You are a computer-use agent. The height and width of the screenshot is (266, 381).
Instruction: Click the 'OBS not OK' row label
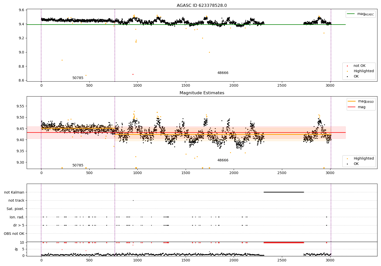[14, 234]
